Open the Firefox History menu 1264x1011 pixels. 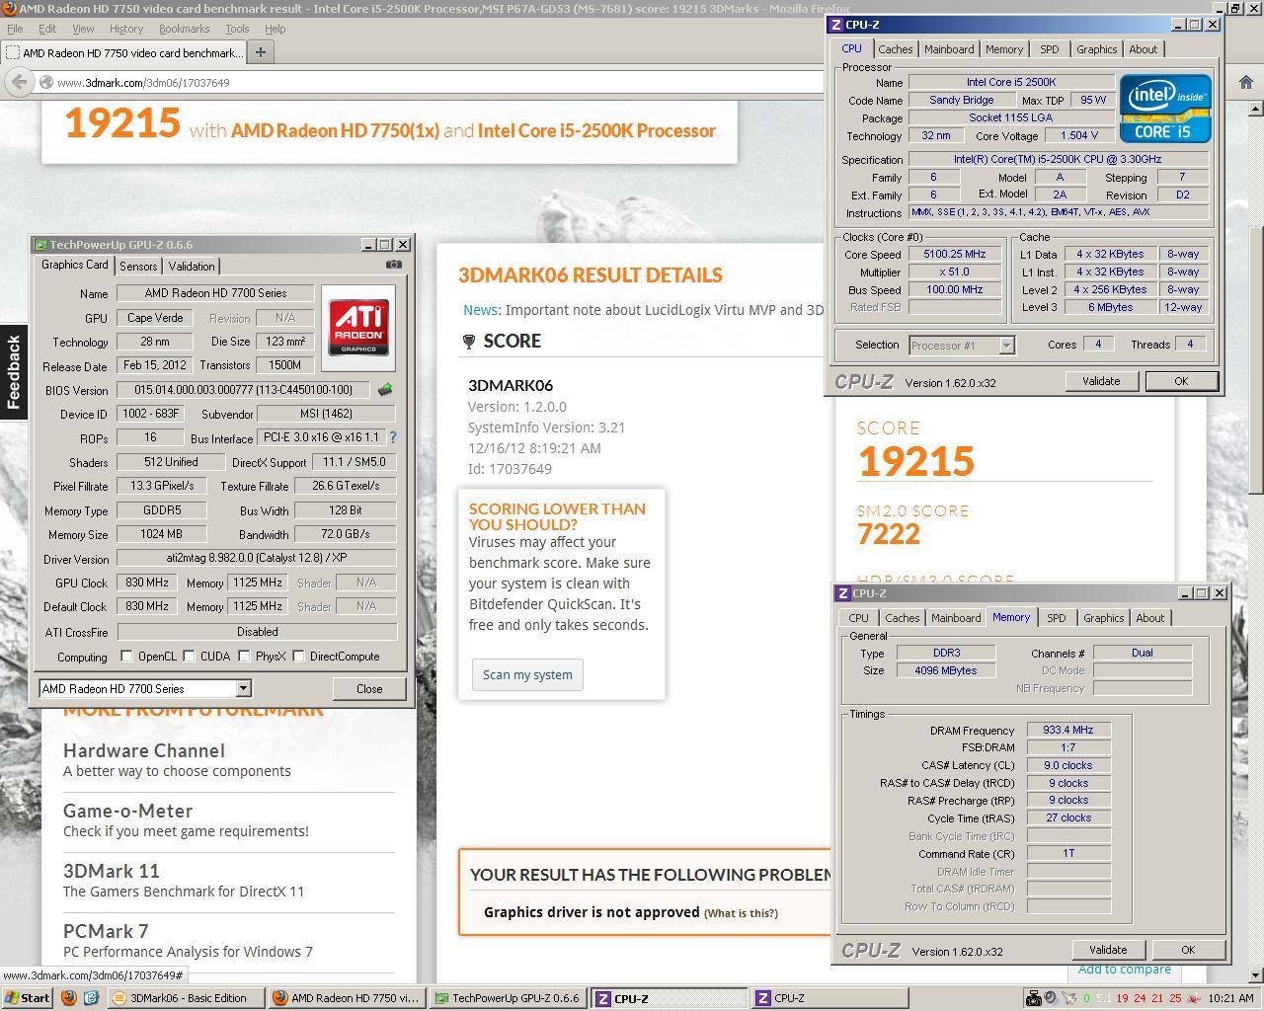coord(125,29)
